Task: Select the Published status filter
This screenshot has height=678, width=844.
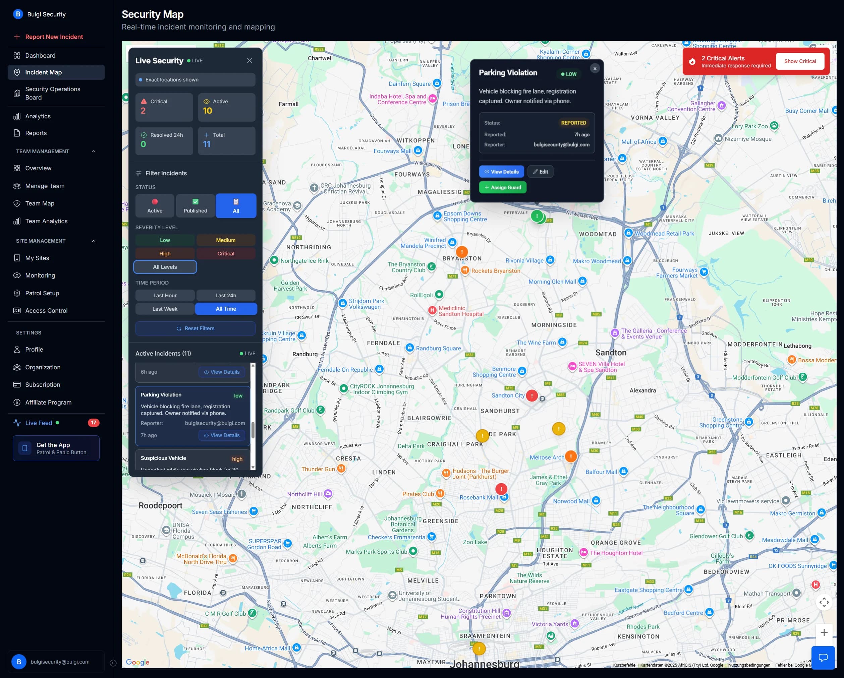Action: coord(195,205)
